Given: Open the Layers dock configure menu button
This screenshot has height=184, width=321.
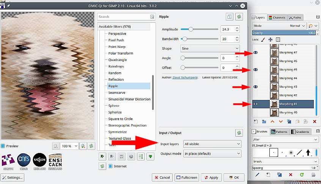Looking at the screenshot, I should 318,17.
